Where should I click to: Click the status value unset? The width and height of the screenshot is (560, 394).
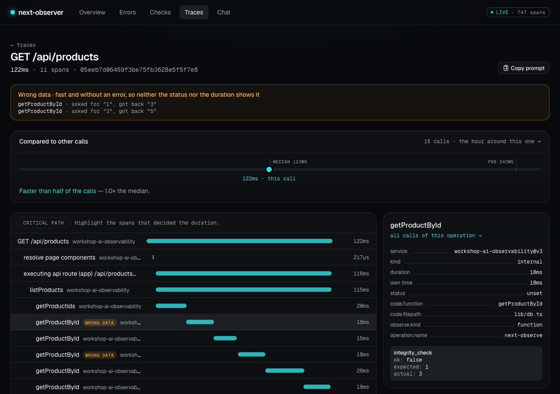click(x=535, y=293)
